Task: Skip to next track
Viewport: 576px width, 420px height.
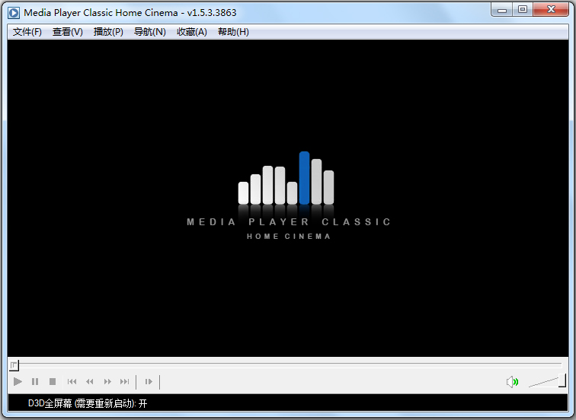Action: tap(125, 382)
